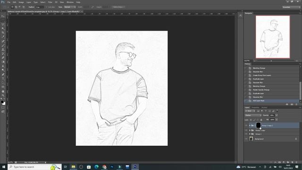302x170 pixels.
Task: Select the Spot Healing Brush tool
Action: point(3,41)
